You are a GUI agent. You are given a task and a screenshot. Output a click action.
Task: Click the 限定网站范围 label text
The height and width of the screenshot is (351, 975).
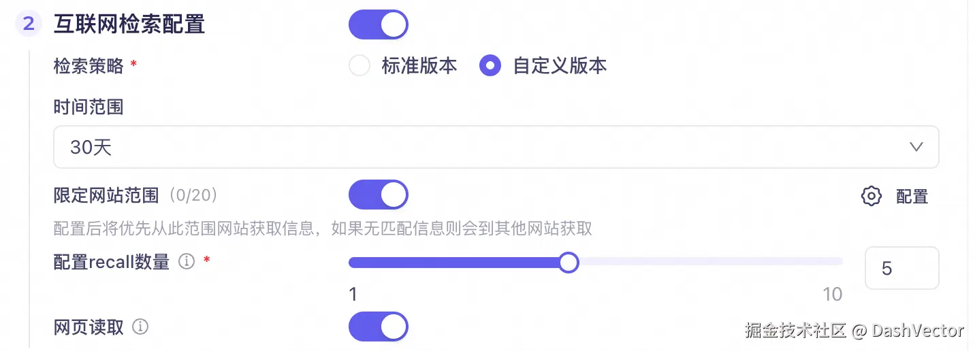coord(106,196)
